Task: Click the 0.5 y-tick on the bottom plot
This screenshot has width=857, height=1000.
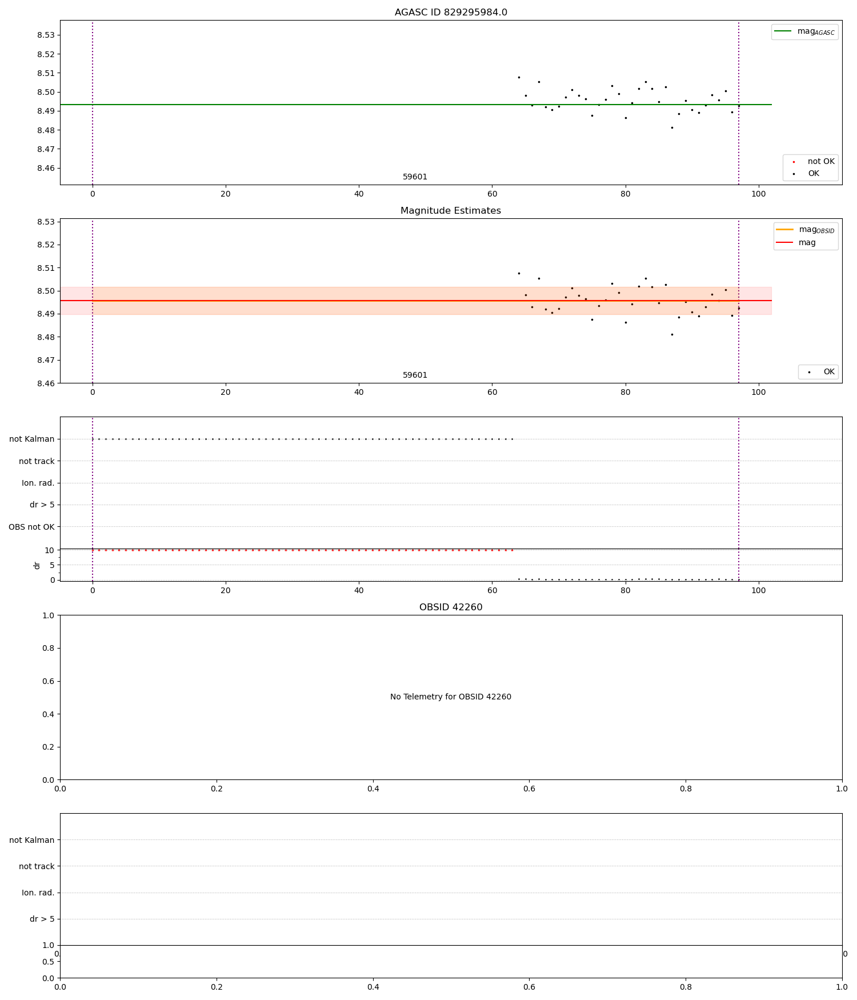Action: pyautogui.click(x=49, y=962)
